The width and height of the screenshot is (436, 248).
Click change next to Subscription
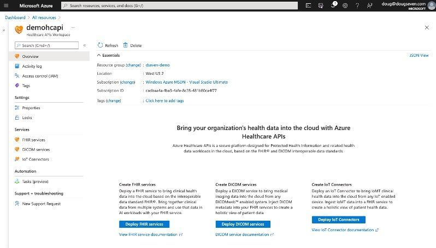[x=128, y=82]
